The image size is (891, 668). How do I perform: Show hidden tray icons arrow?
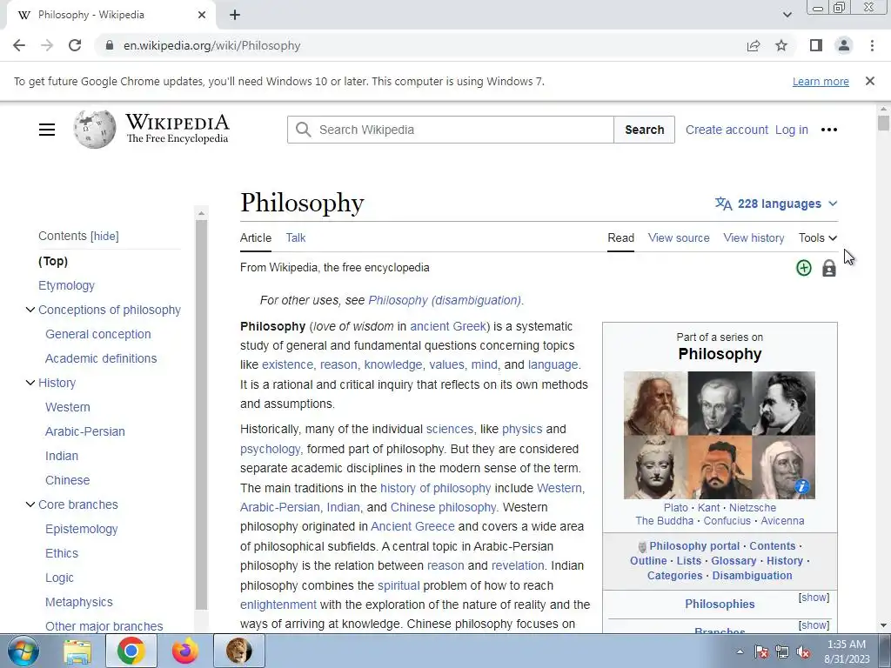740,651
